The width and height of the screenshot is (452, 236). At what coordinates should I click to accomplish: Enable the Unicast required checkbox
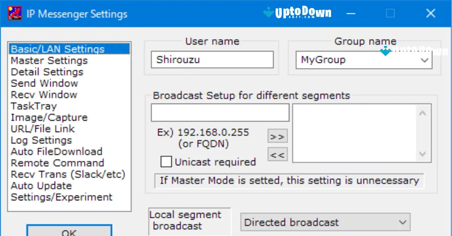point(166,162)
